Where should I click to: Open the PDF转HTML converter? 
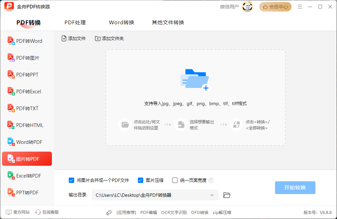[27, 125]
